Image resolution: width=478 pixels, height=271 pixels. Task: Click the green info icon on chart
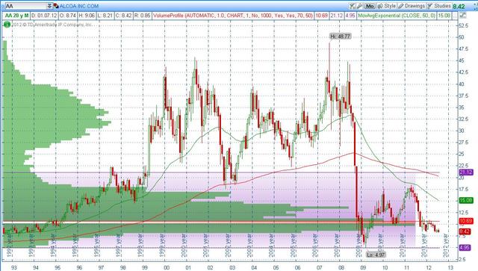point(7,25)
